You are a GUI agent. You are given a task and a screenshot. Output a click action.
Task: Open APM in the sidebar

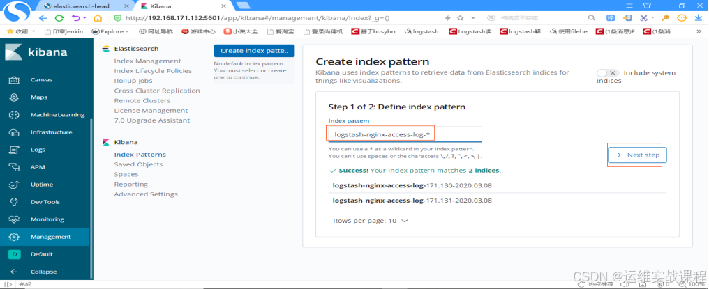pyautogui.click(x=37, y=167)
